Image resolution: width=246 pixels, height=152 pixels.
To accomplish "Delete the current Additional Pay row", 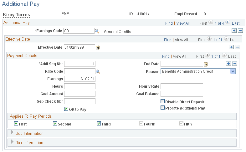I will pyautogui.click(x=240, y=31).
